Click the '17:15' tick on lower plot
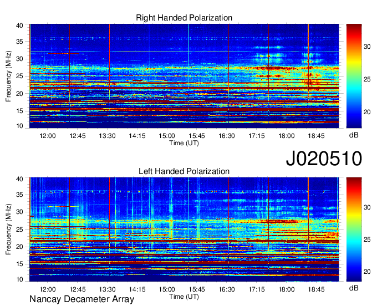 (257, 289)
